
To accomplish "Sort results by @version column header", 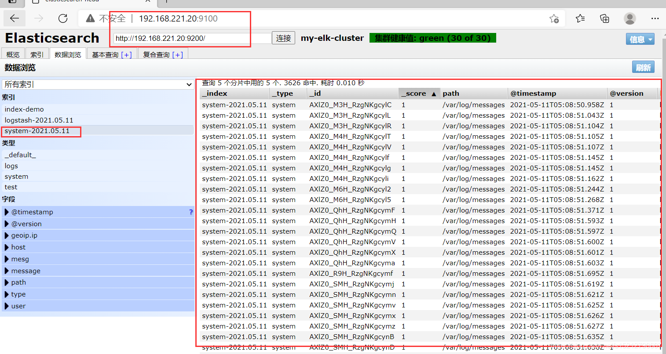I will click(632, 93).
